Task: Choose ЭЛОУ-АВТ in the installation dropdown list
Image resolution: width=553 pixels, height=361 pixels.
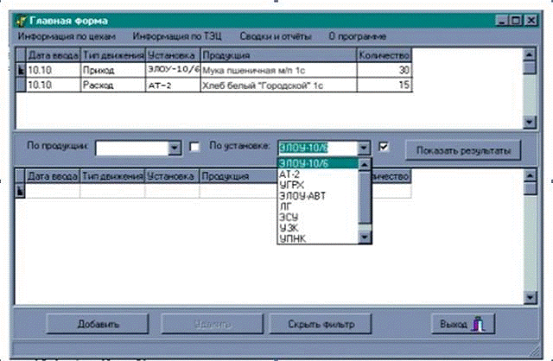Action: pos(297,195)
